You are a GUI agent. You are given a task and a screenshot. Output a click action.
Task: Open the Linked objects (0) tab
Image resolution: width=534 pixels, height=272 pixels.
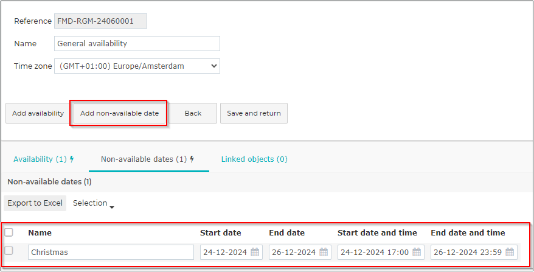click(x=254, y=159)
